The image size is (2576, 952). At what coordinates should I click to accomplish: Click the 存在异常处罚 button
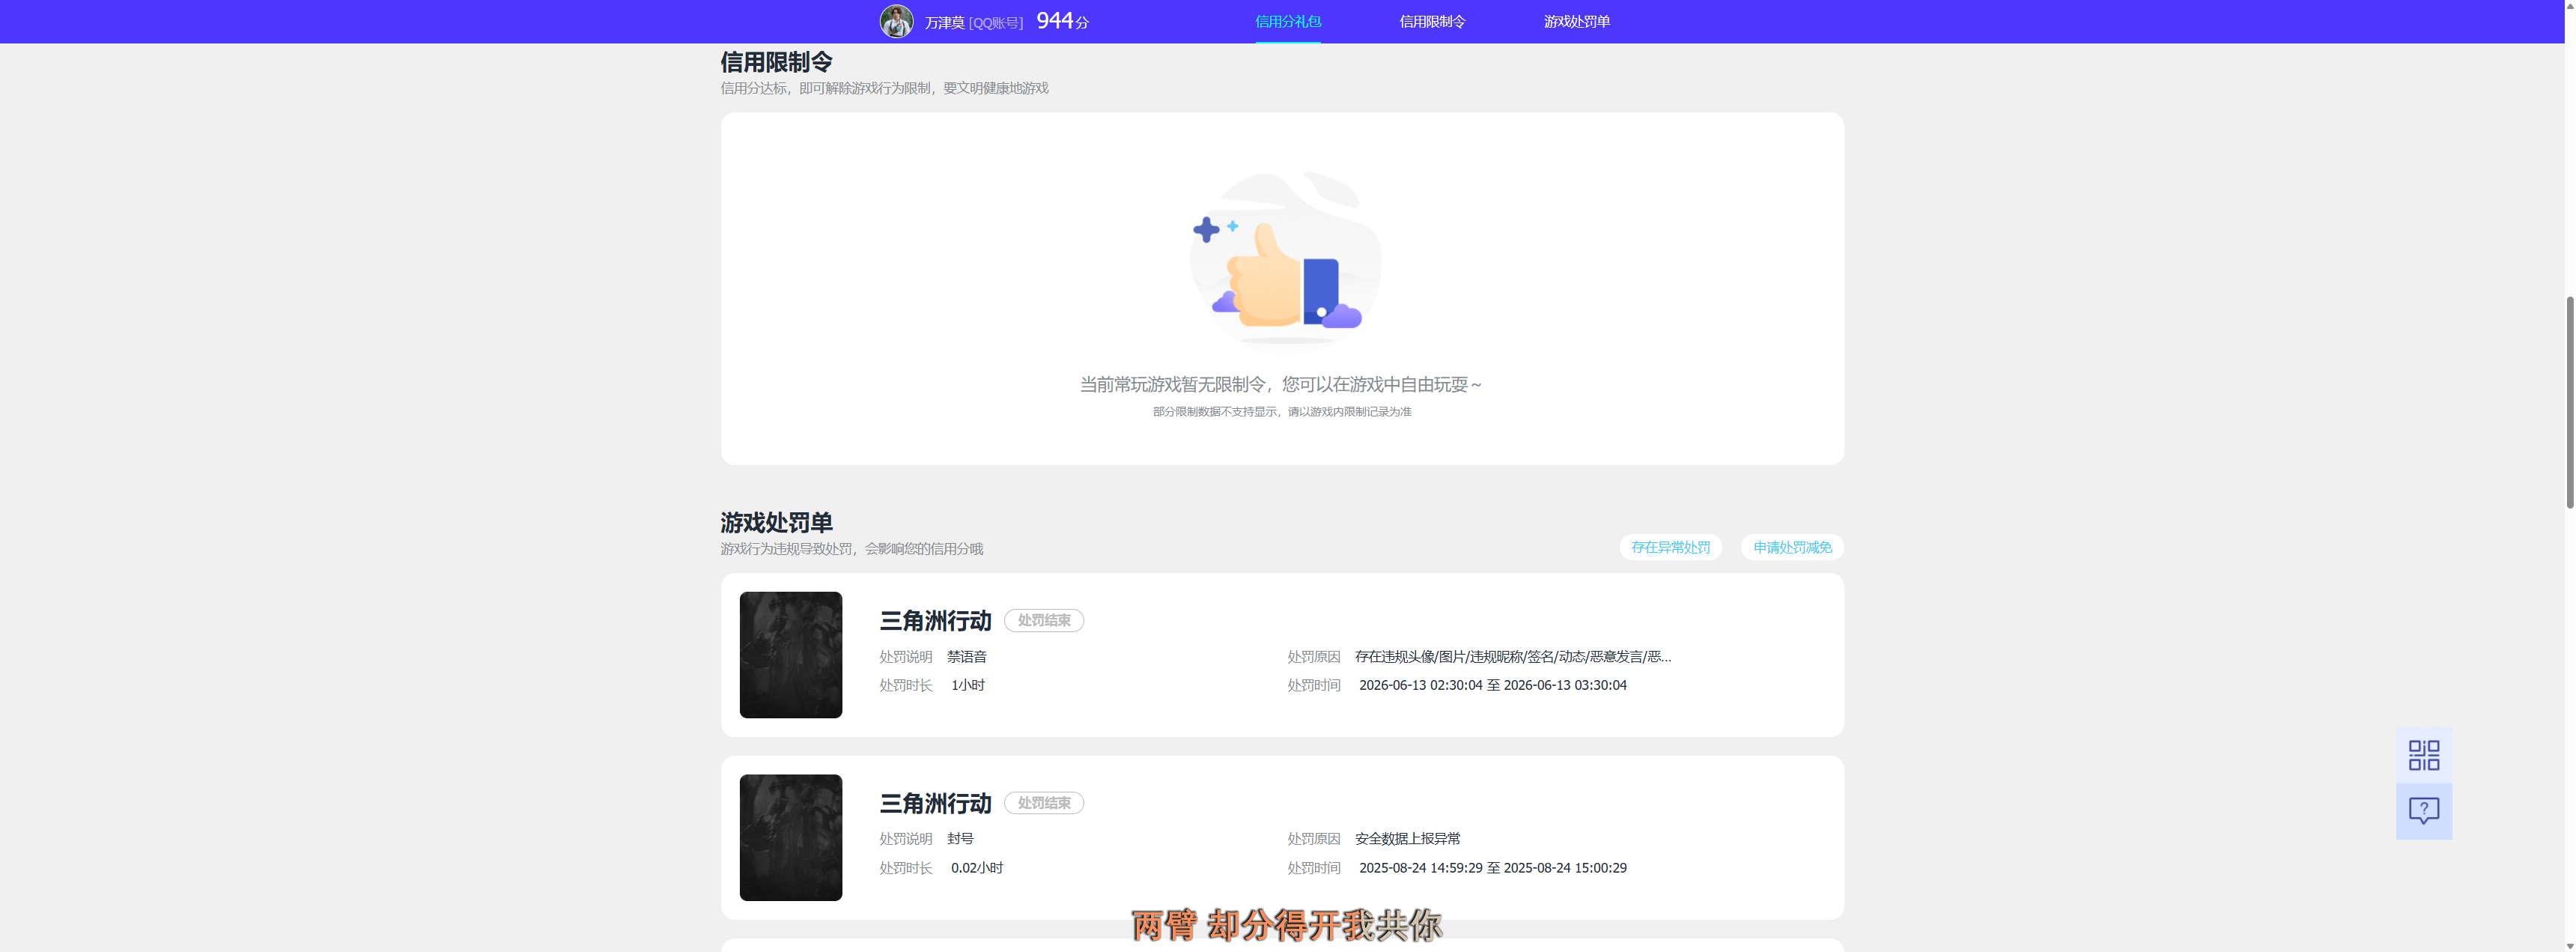1670,547
